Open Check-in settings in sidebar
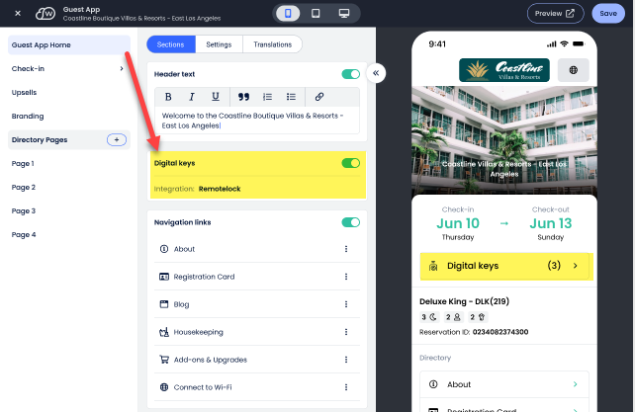635x412 pixels. (x=28, y=68)
